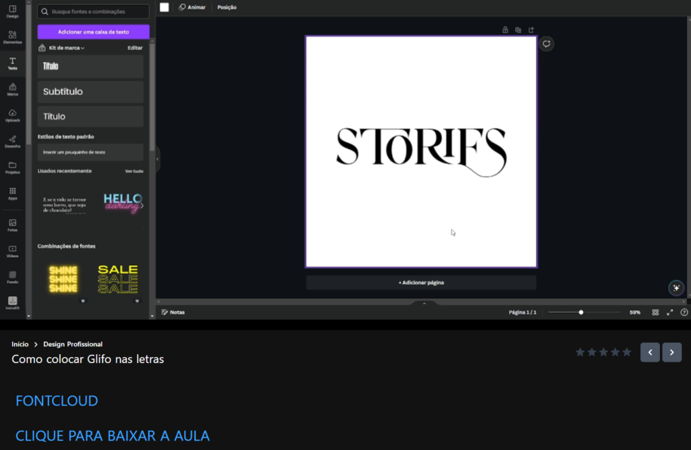Expand the pages drawer chevron below canvas
Screen dimensions: 691x450
click(x=424, y=304)
